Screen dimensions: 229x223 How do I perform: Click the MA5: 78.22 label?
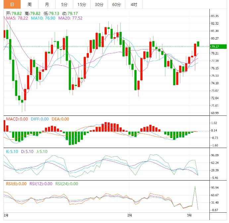[17, 18]
